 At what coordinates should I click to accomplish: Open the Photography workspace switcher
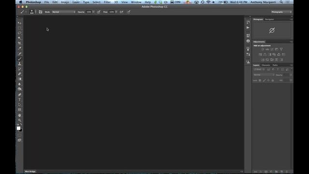click(281, 12)
